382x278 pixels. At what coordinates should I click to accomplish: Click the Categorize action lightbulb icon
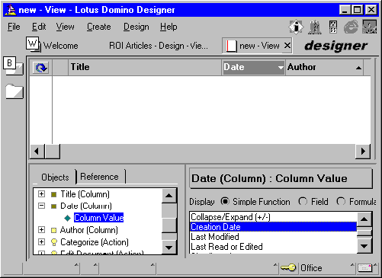coord(54,242)
